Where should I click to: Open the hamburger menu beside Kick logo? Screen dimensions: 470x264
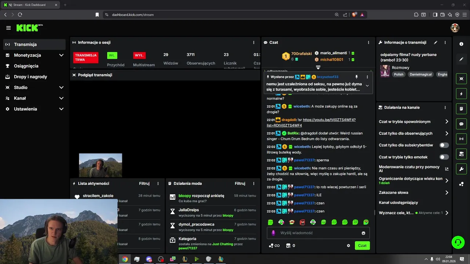tap(8, 28)
